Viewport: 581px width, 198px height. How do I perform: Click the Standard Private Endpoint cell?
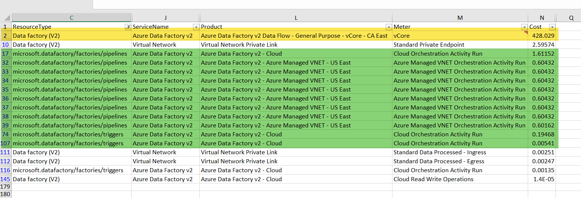(460, 45)
